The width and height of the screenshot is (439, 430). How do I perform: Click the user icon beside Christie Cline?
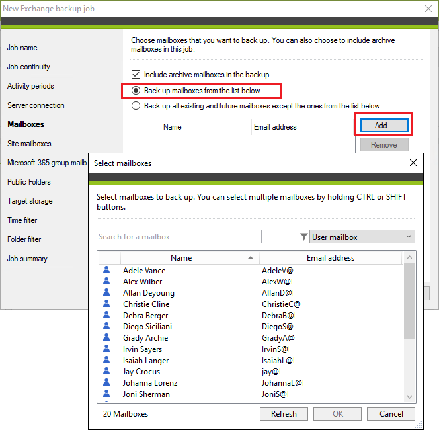click(x=106, y=304)
